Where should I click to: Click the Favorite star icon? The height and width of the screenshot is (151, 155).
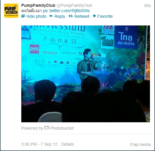coord(94,16)
